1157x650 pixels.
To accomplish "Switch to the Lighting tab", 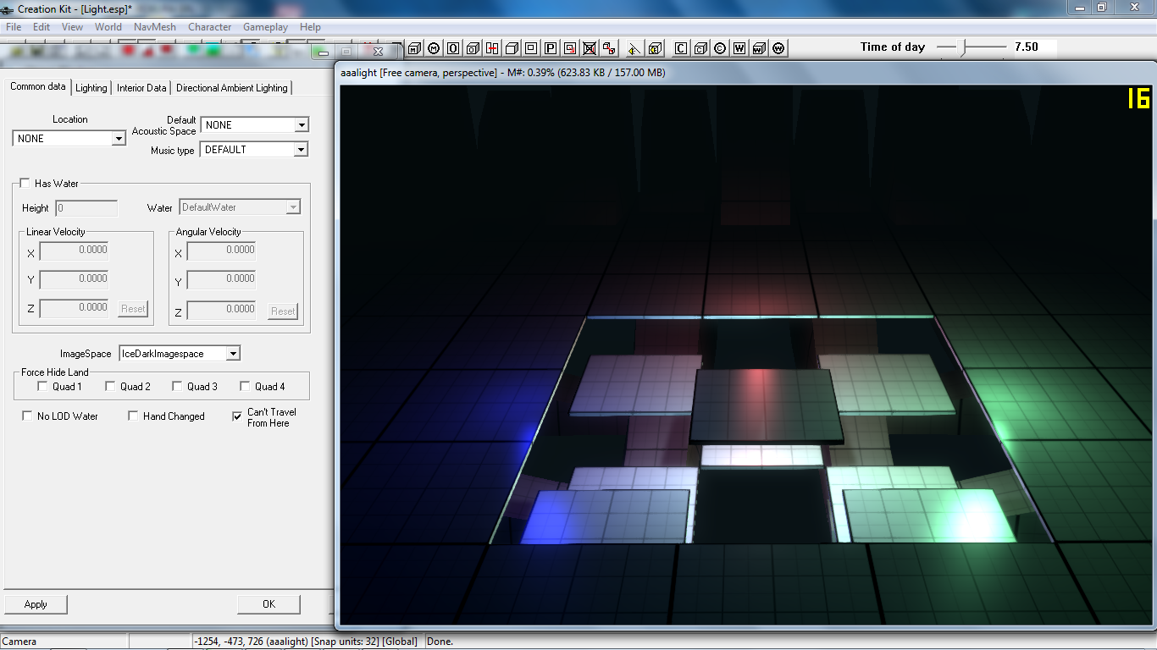I will point(91,88).
